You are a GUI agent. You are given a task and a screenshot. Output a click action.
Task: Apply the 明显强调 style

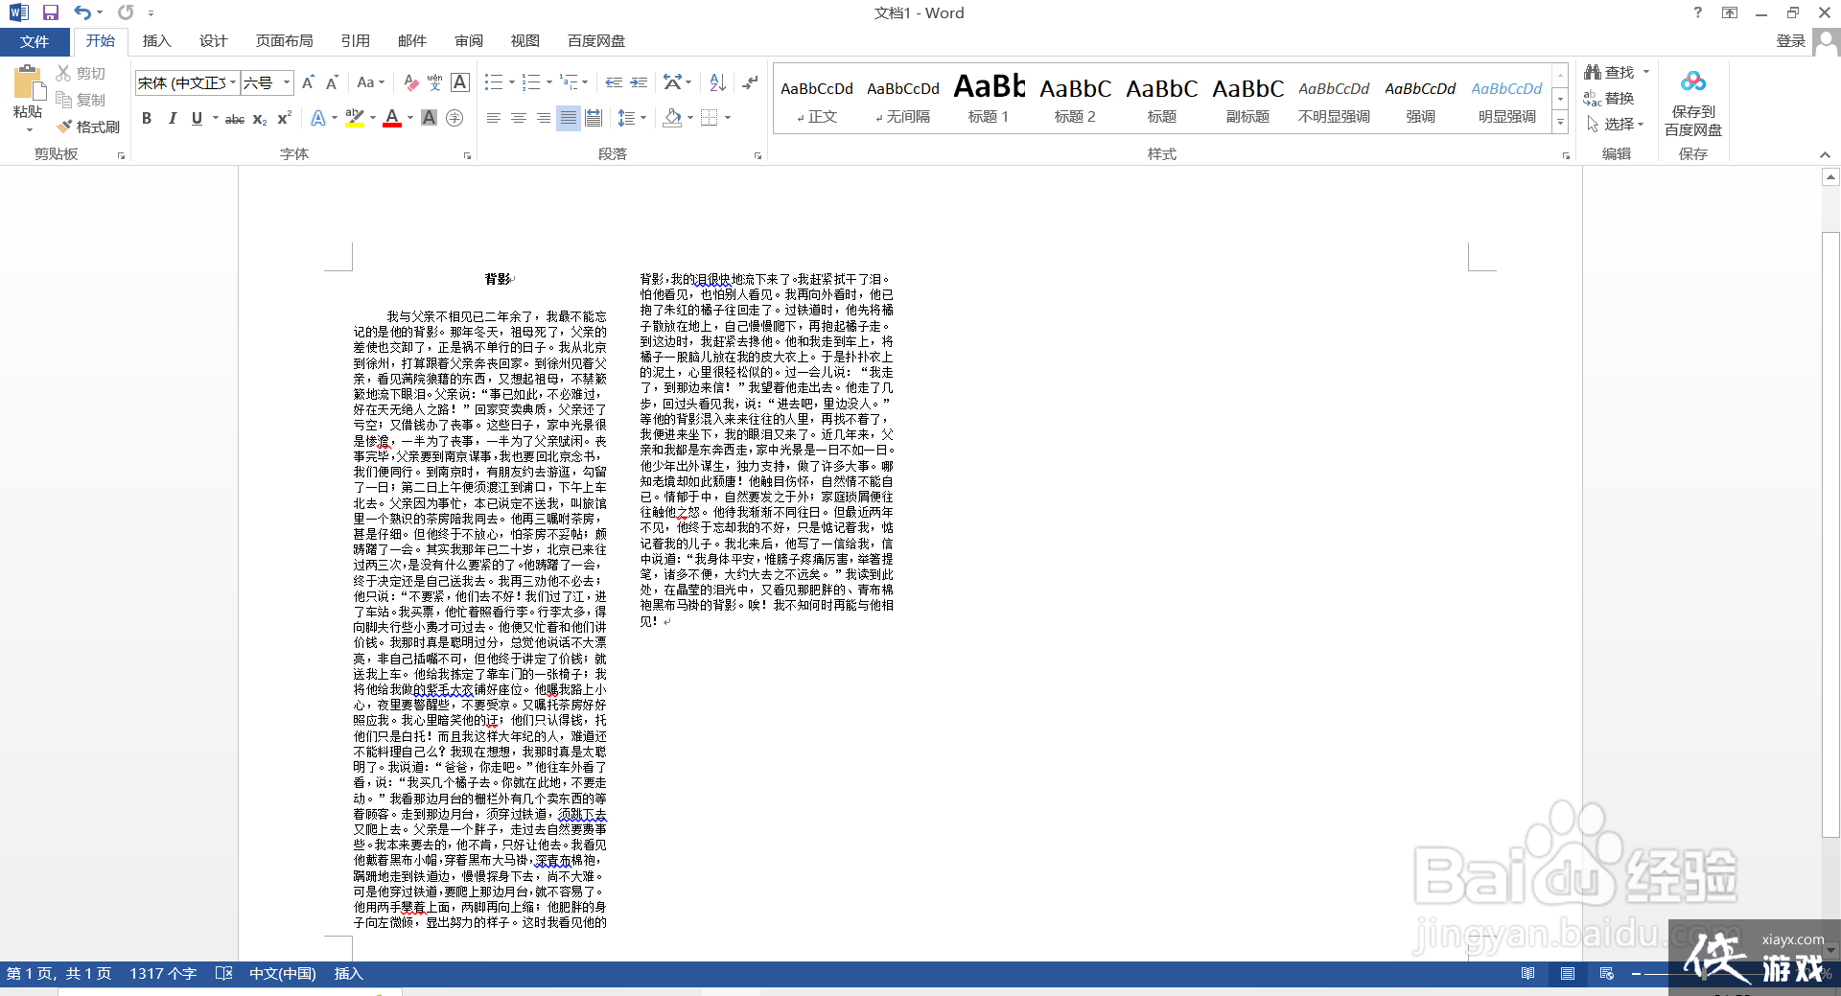coord(1506,99)
